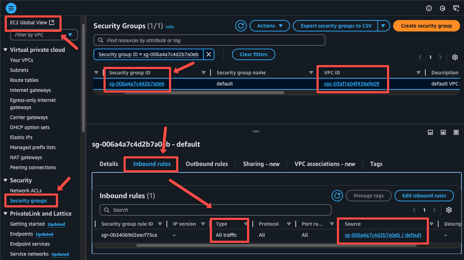Screen dimensions: 464x260
Task: Refresh the Security Groups list
Action: [x=241, y=25]
